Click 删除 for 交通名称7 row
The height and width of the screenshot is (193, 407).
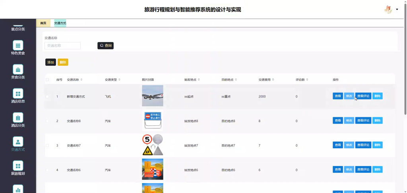tap(378, 145)
